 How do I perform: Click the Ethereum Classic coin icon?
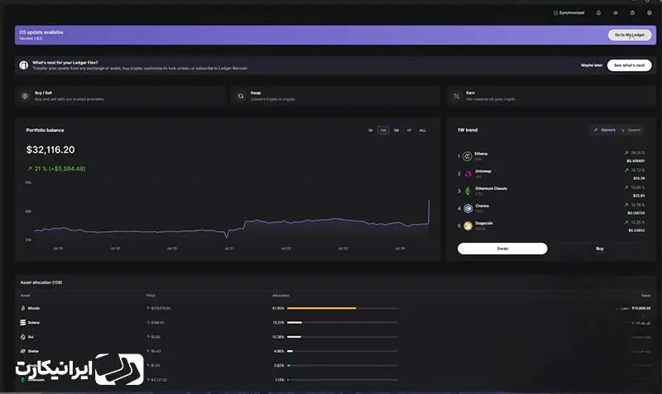click(468, 191)
